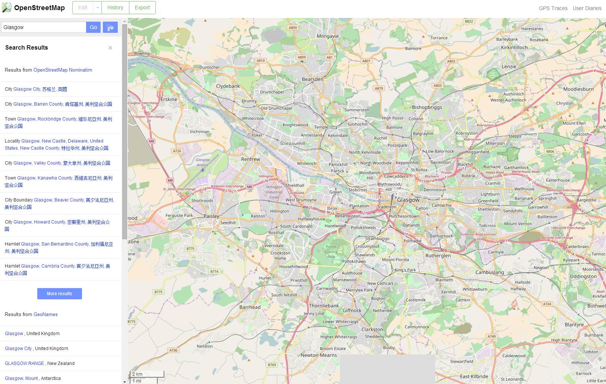
Task: Click the Erskine label on map
Action: pyautogui.click(x=169, y=99)
